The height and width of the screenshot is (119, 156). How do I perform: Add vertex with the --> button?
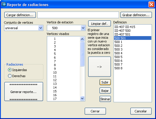click(100, 67)
